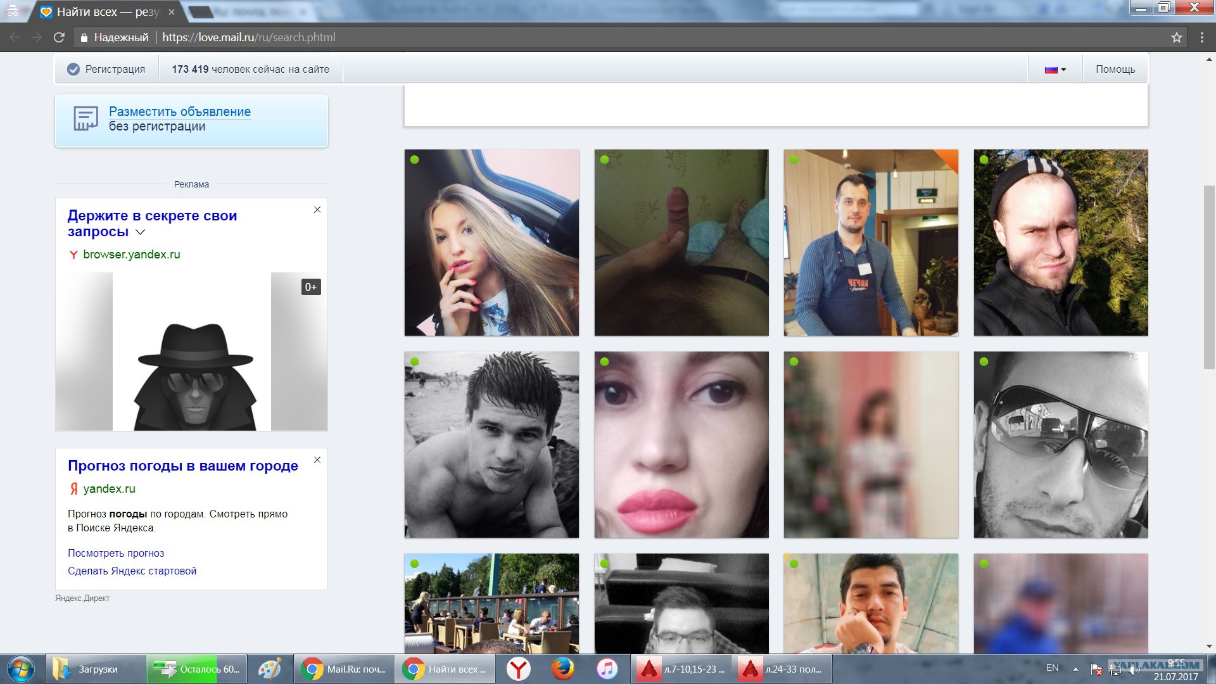1216x684 pixels.
Task: Open black-and-white photo of shirtless man on beach
Action: point(491,445)
